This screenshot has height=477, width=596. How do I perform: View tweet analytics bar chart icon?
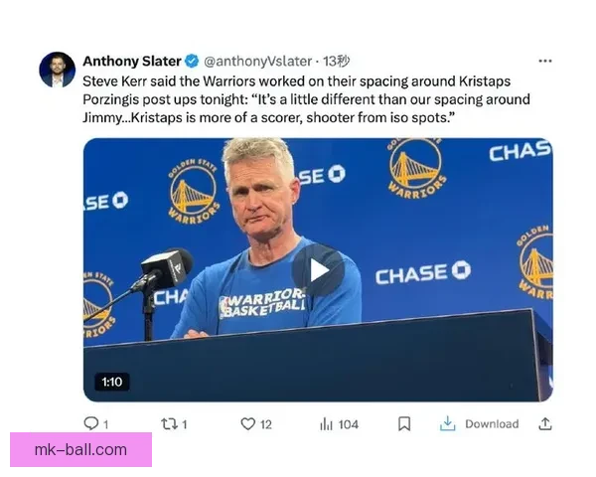coord(326,423)
